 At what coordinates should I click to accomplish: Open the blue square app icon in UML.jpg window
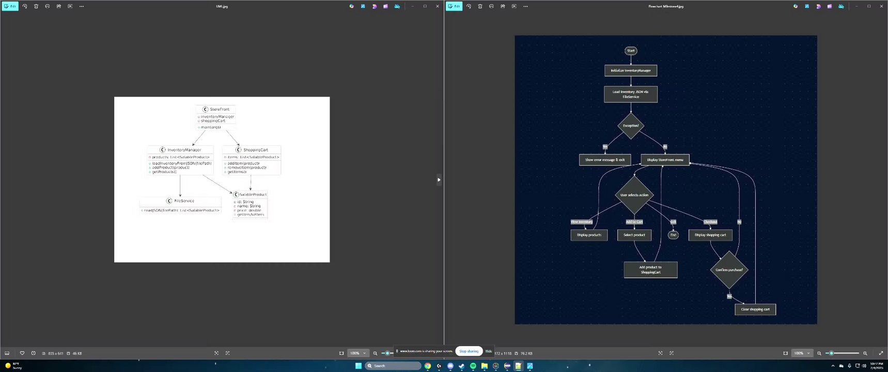(363, 6)
